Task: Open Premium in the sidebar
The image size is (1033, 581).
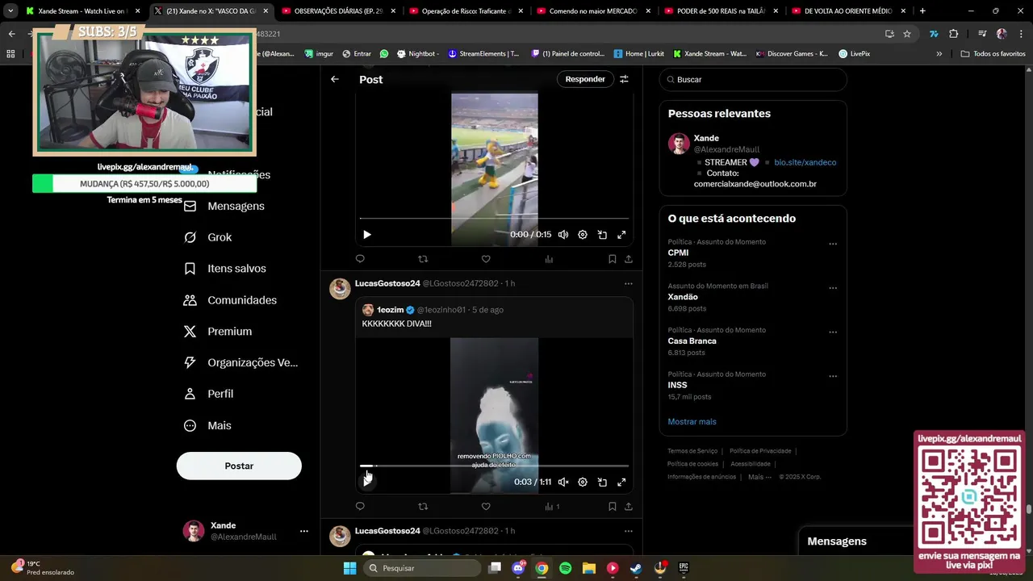Action: (x=218, y=332)
